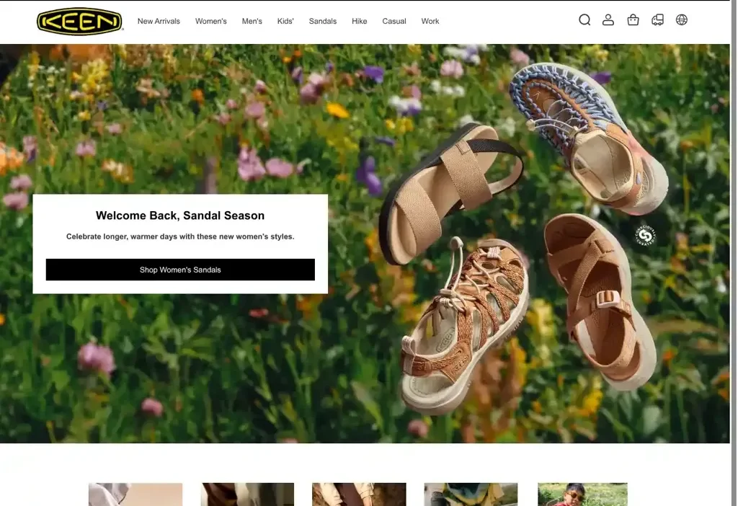Select the New Arrivals menu item
This screenshot has height=506, width=738.
159,21
